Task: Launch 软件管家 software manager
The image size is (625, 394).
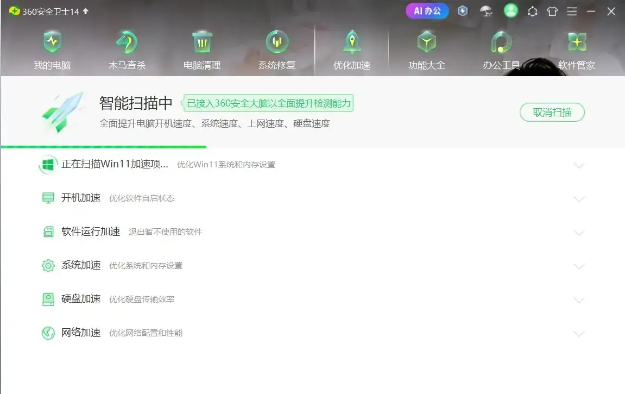Action: pos(577,51)
